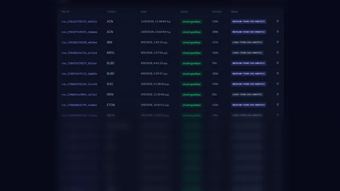Click the date 6/6/2026, 2:26:37
340x191 pixels.
[x=154, y=74]
